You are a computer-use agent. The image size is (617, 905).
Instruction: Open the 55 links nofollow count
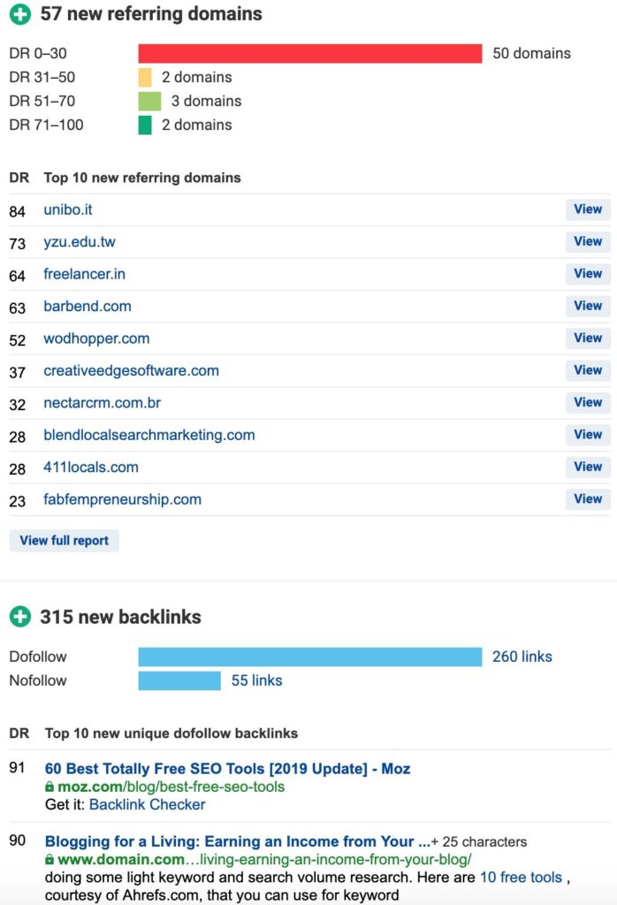point(255,681)
